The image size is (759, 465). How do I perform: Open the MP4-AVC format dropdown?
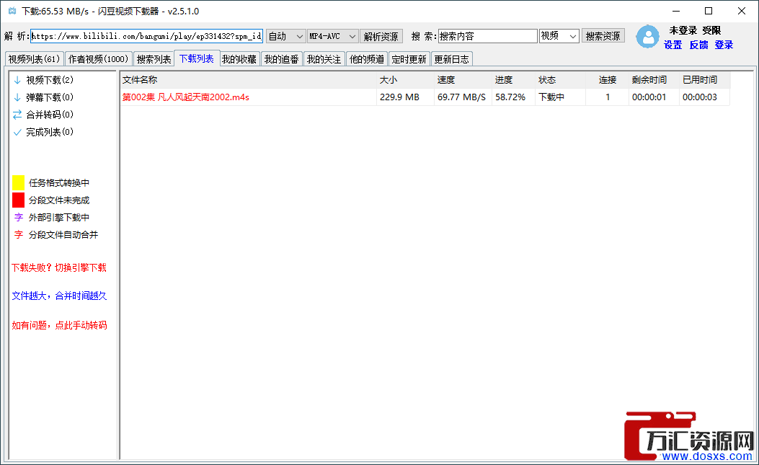332,36
